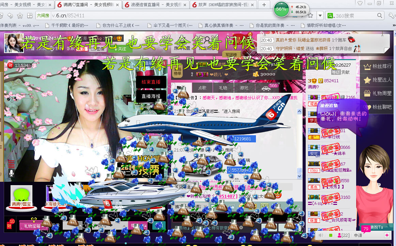Select the 等级 tab in audience list
The height and width of the screenshot is (246, 396).
coord(336,72)
